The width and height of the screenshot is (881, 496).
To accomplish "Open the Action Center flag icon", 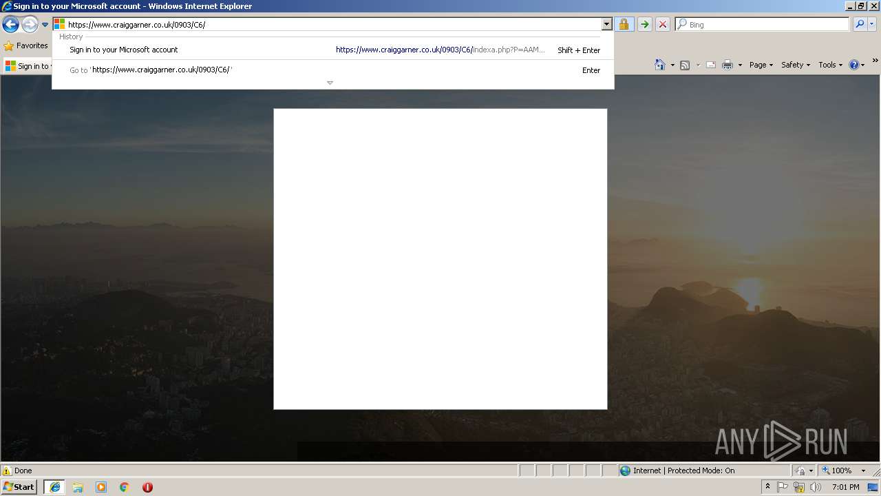I will tap(783, 487).
